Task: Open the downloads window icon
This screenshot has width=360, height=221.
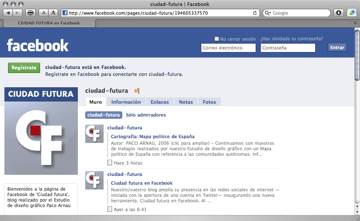Action: point(339,13)
